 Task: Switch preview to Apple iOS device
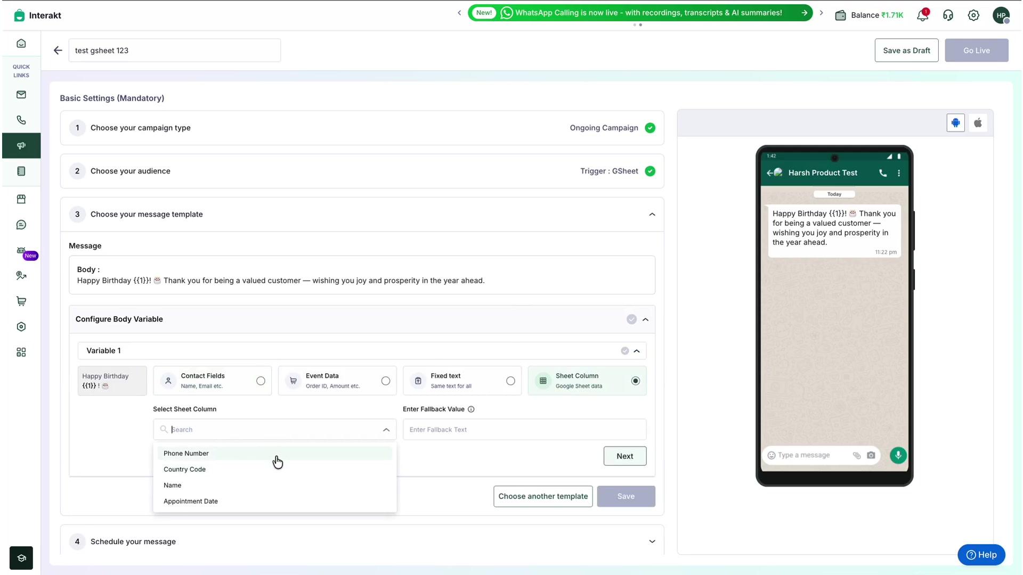tap(978, 123)
